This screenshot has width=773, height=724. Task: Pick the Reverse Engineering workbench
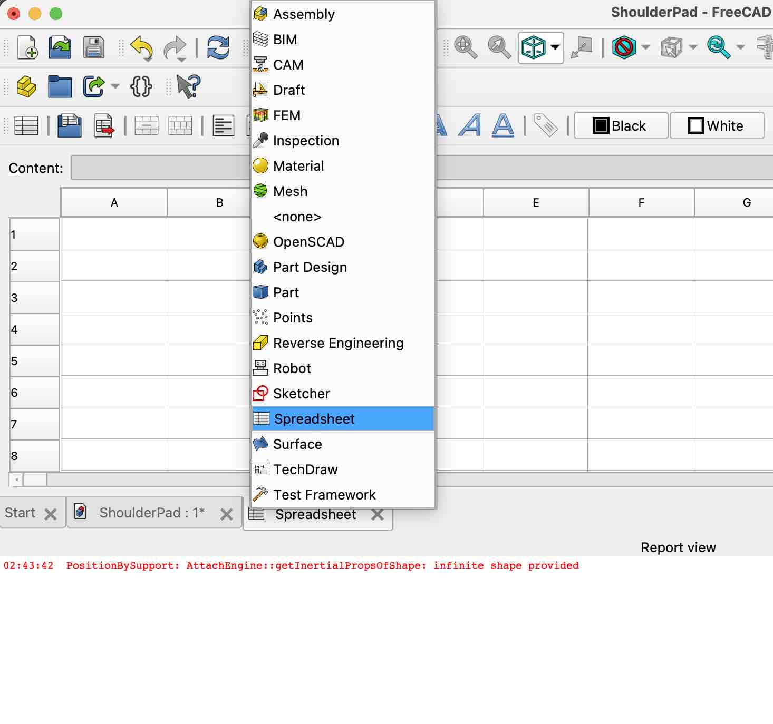343,343
